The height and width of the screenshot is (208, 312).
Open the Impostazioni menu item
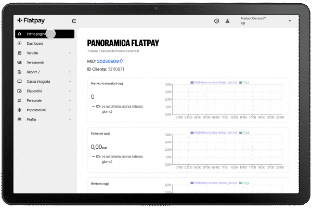pyautogui.click(x=45, y=110)
